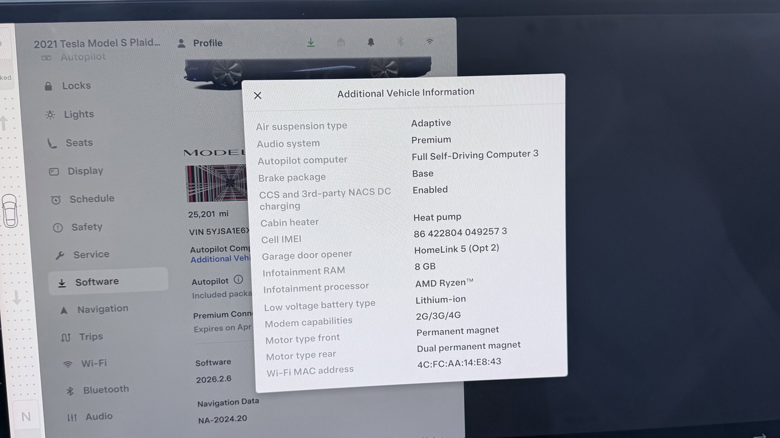Open Bluetooth settings in sidebar
Image resolution: width=780 pixels, height=438 pixels.
click(106, 389)
